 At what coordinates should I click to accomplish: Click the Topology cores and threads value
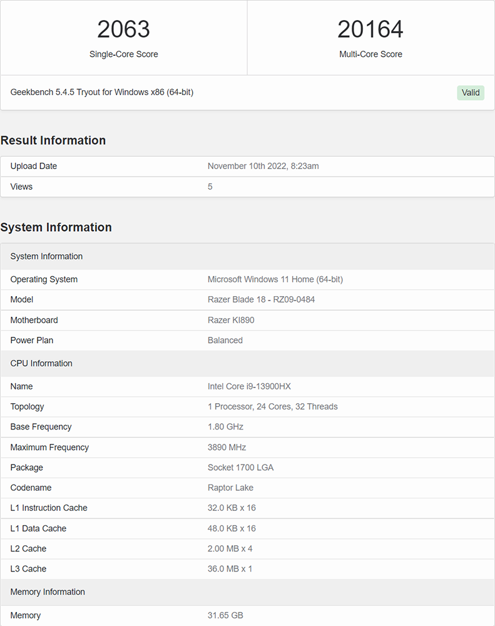click(272, 406)
